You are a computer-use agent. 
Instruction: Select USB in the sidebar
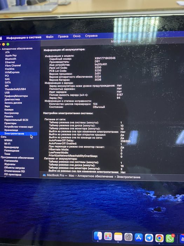(x=7, y=93)
